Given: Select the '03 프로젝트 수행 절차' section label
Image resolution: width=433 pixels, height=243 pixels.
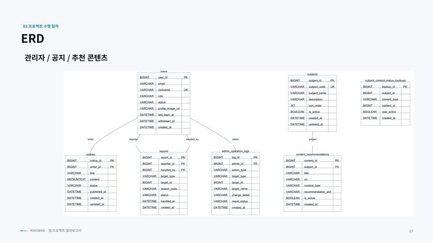Looking at the screenshot, I should (41, 26).
